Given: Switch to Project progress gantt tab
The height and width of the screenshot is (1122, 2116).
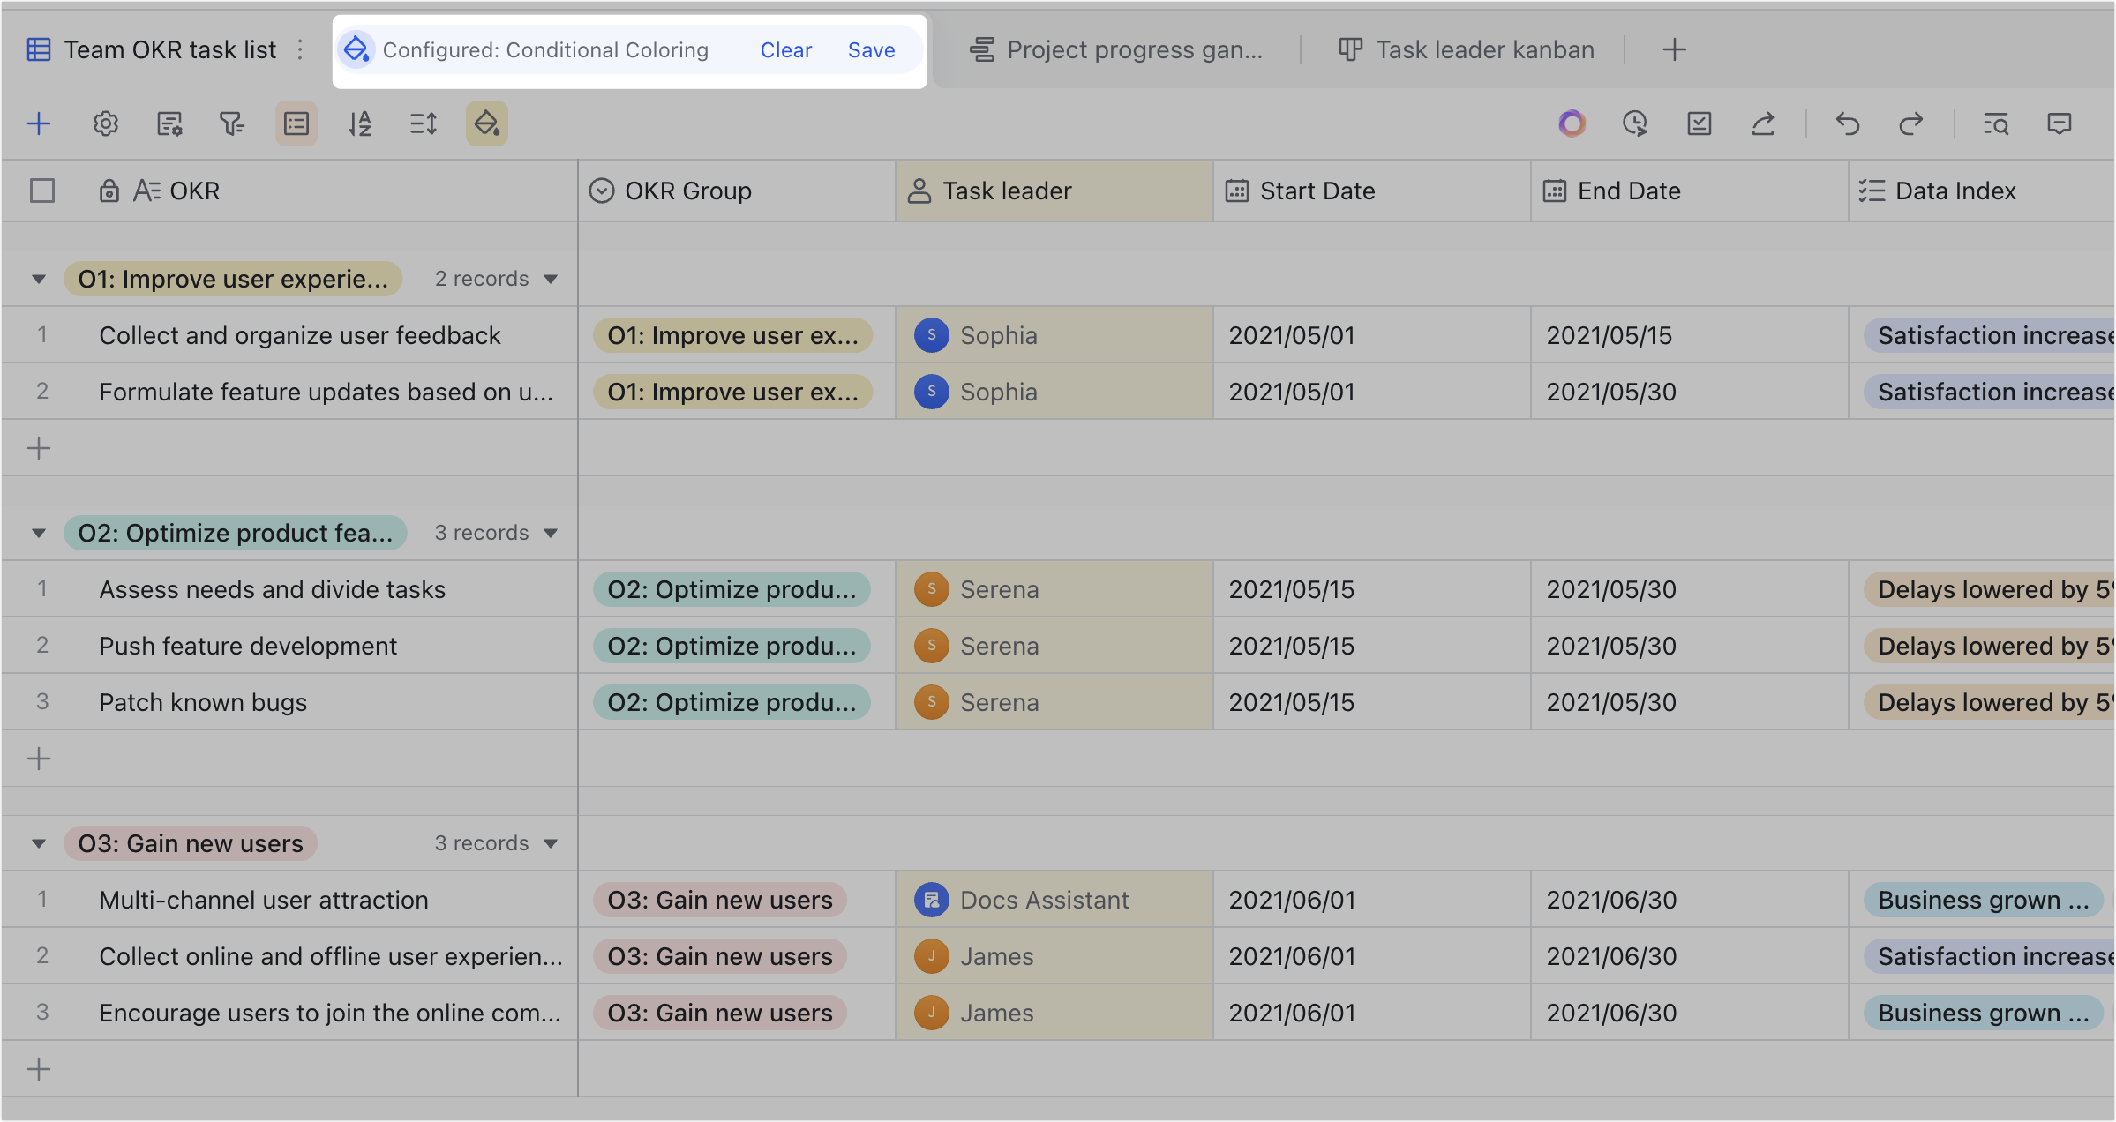Looking at the screenshot, I should (1117, 49).
